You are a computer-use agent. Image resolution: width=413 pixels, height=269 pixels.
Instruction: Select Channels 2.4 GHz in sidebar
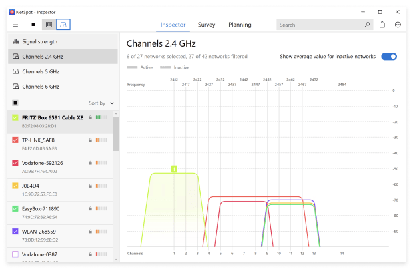(63, 57)
